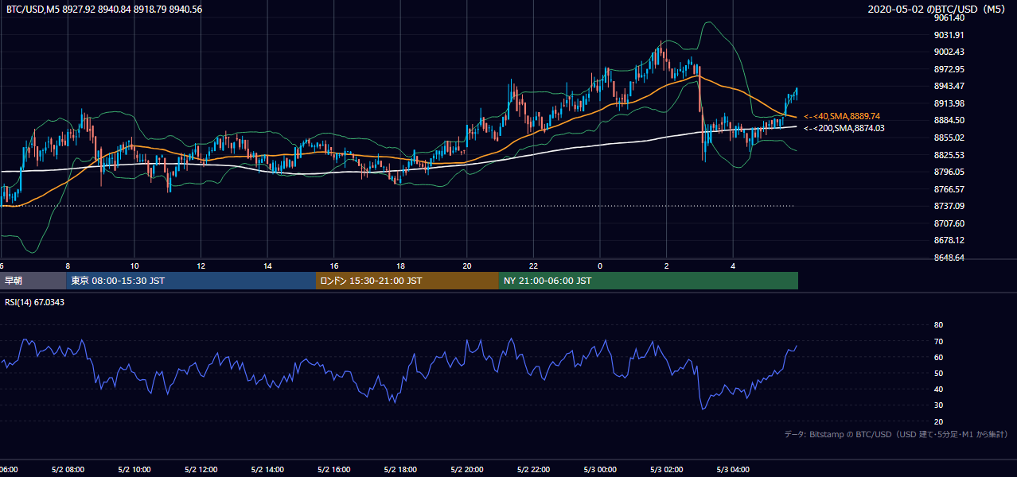The width and height of the screenshot is (1017, 477).
Task: Click price axis value 8737.09
Action: [949, 206]
